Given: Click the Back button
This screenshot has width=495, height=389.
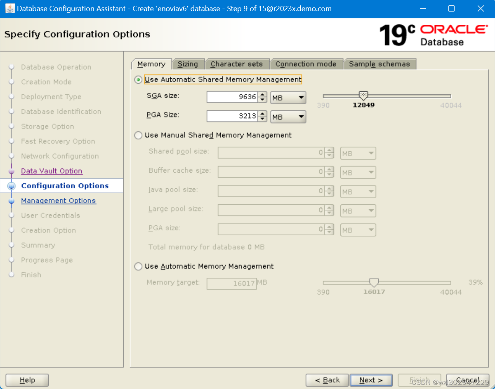Looking at the screenshot, I should coord(328,380).
